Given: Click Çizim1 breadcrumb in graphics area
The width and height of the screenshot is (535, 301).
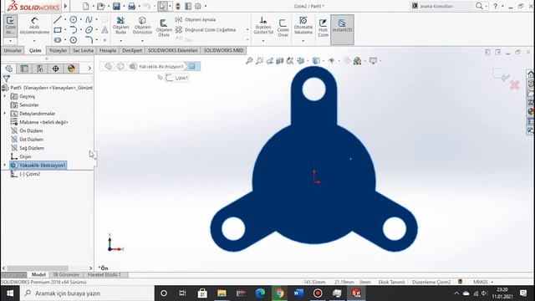Looking at the screenshot, I should [x=177, y=78].
